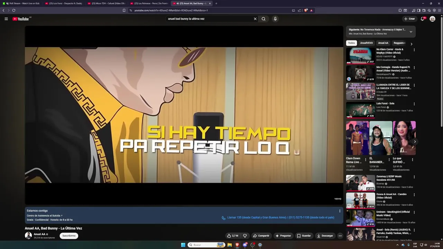This screenshot has height=249, width=443.
Task: Open Brave Rewards triangle icon
Action: 311,10
